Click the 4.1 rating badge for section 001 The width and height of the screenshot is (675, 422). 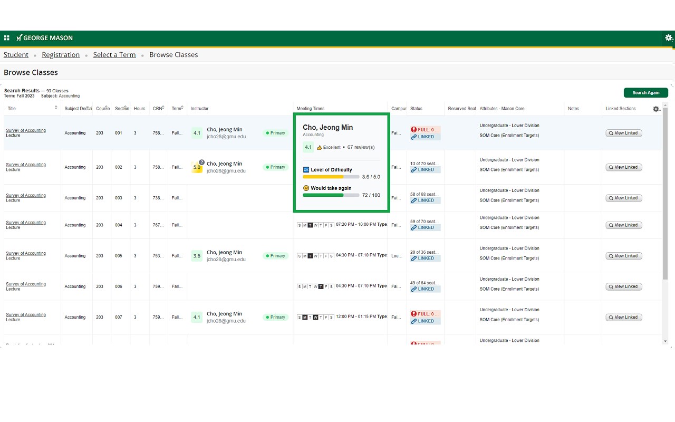click(x=197, y=133)
